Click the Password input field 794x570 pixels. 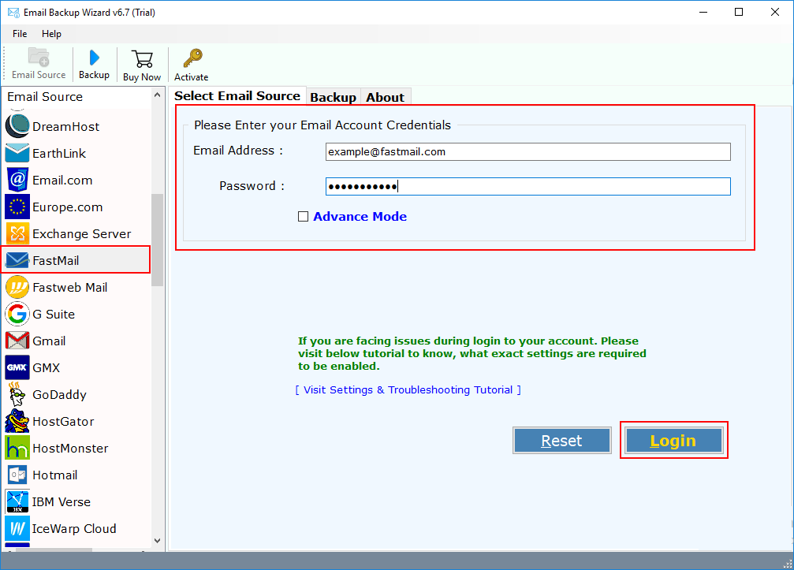click(x=527, y=186)
